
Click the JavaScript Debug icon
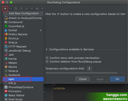[6, 51]
